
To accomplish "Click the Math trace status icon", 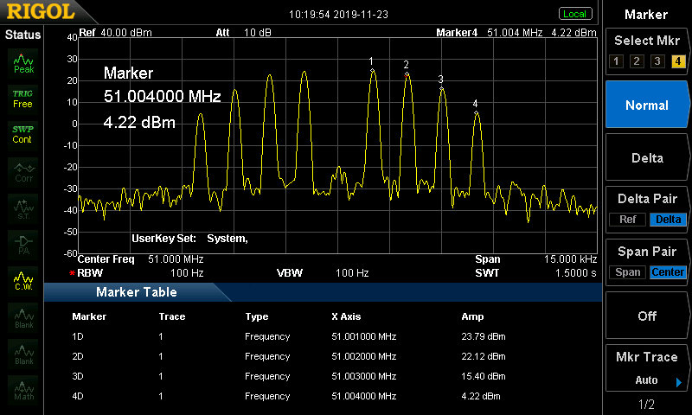I will (x=23, y=390).
